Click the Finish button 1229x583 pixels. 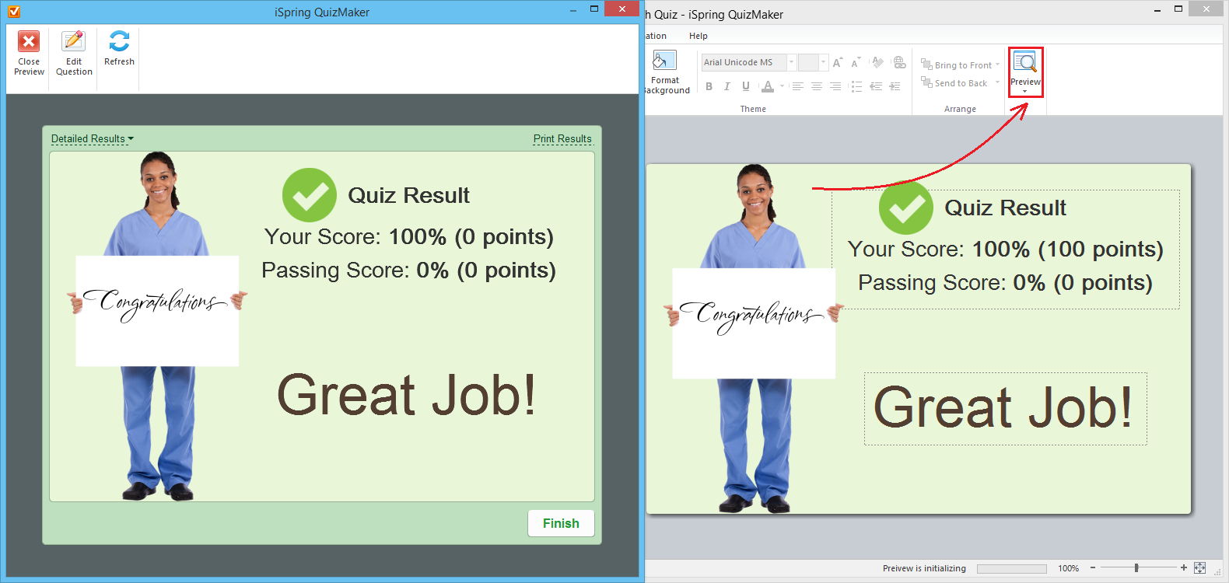(x=561, y=523)
